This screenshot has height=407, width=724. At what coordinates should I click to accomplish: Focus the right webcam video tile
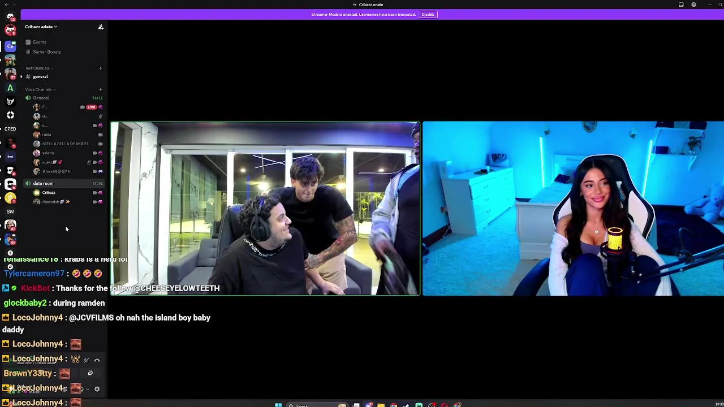pyautogui.click(x=573, y=209)
